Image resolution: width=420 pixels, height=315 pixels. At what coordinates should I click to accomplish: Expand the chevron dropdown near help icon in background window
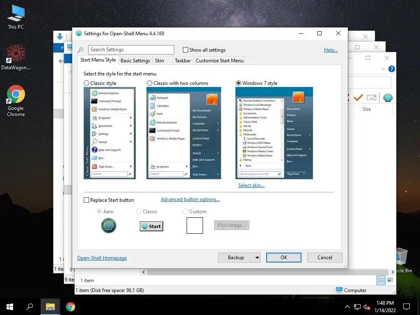point(383,69)
